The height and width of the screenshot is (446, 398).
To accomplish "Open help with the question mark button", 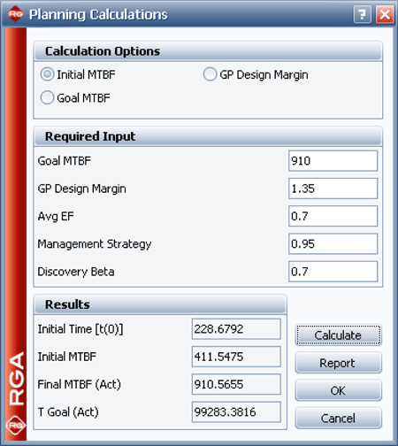I will point(363,14).
